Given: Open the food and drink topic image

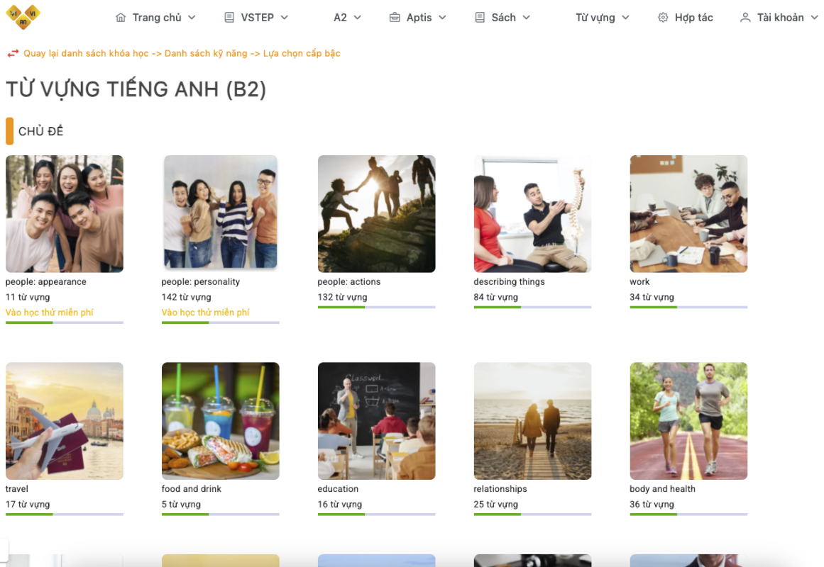Looking at the screenshot, I should 221,421.
